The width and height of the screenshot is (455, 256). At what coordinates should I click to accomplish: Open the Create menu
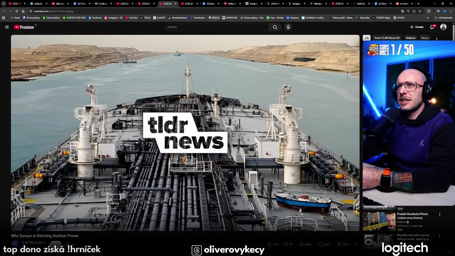(417, 27)
